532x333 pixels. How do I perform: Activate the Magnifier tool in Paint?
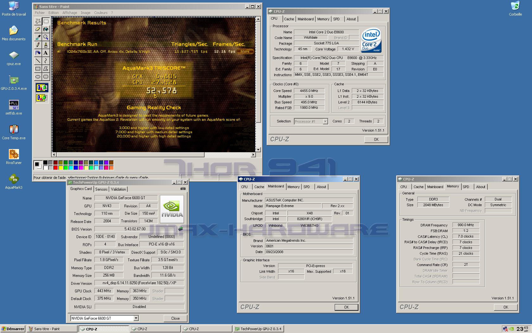[46, 37]
